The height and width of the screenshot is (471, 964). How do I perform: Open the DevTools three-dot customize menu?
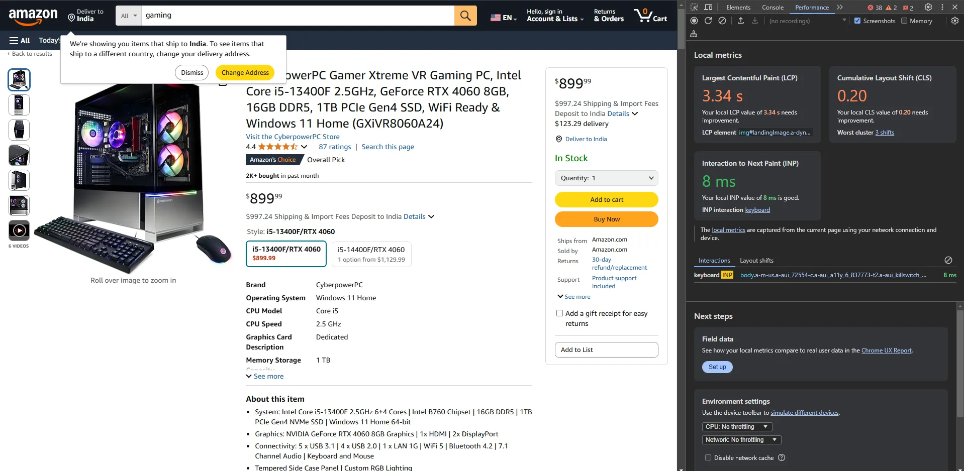942,7
